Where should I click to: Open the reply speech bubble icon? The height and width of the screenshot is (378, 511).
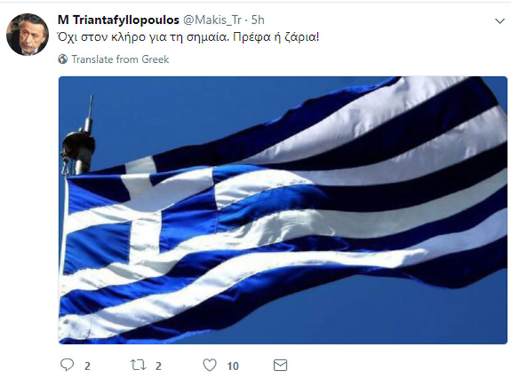point(67,365)
